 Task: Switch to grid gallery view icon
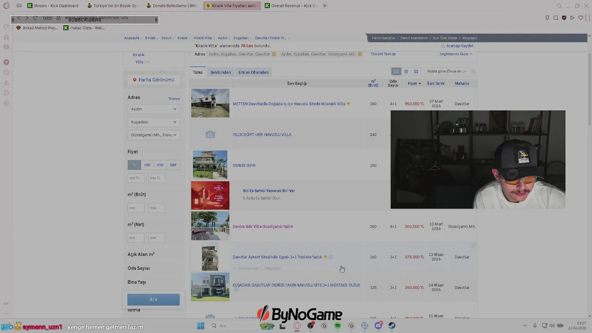pos(416,71)
